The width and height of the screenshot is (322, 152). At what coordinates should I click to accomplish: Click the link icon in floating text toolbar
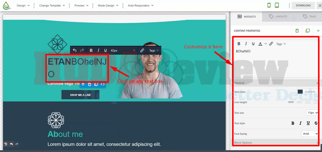coord(142,50)
